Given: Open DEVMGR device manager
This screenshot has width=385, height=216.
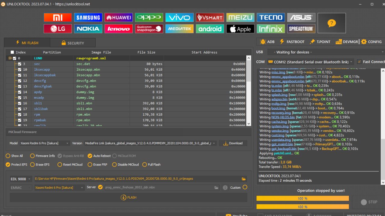Looking at the screenshot, I should [347, 42].
